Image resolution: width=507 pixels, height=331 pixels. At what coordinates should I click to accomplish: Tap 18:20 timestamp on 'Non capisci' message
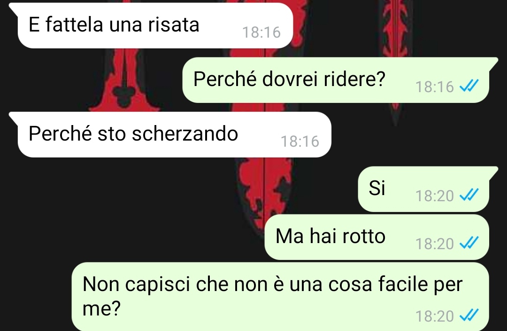pyautogui.click(x=435, y=316)
